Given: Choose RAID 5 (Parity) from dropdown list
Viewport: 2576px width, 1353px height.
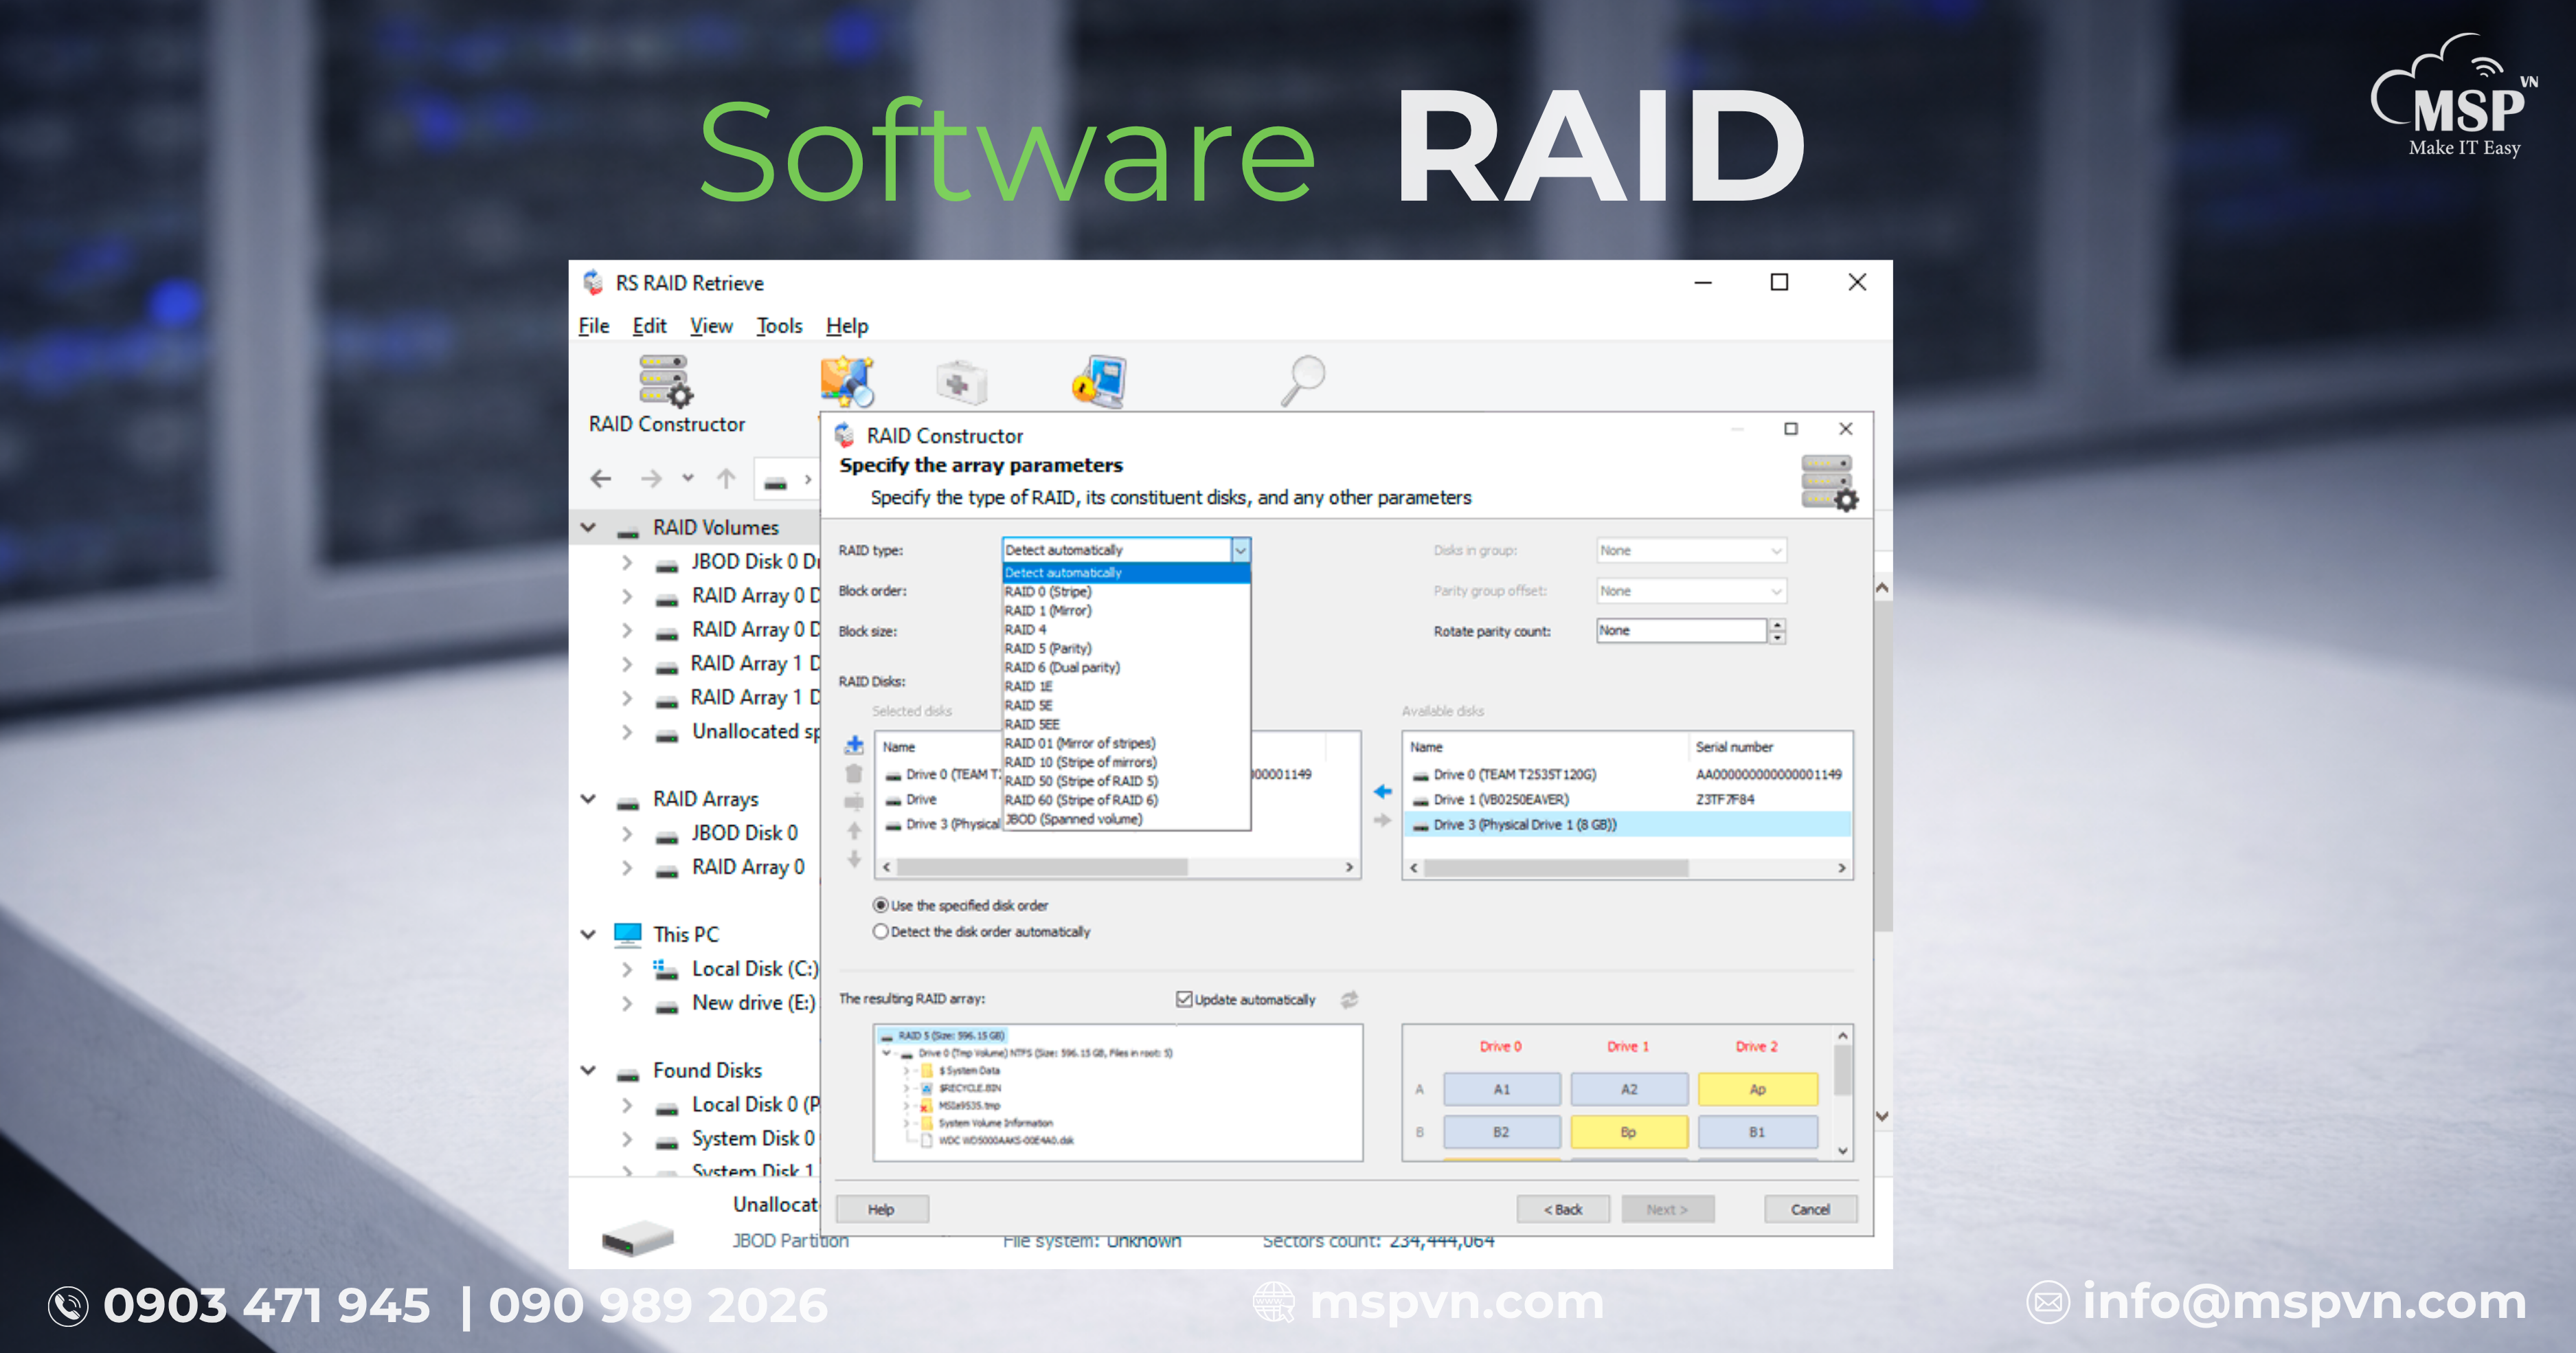Looking at the screenshot, I should [x=1048, y=648].
